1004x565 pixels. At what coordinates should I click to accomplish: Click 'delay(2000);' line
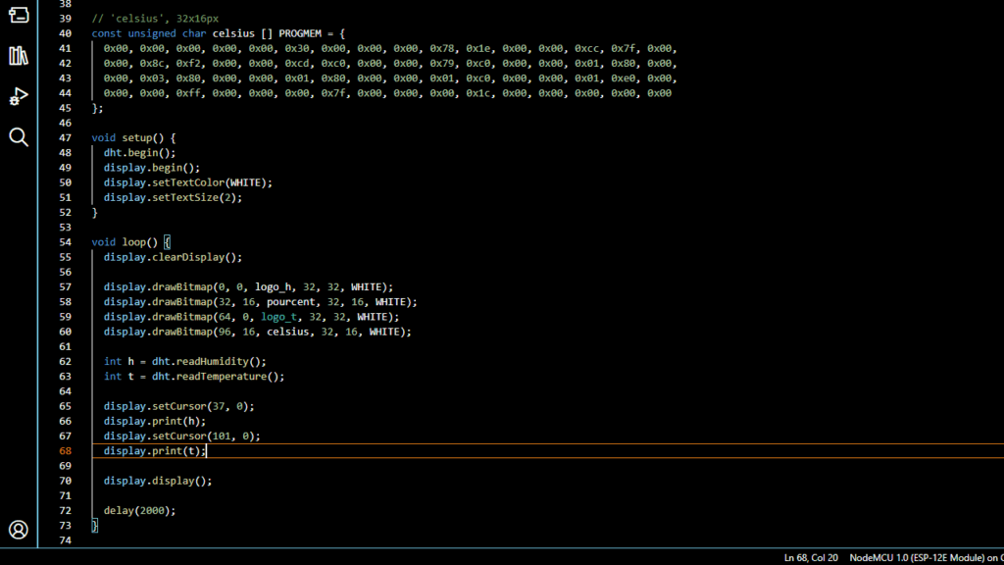(x=139, y=510)
